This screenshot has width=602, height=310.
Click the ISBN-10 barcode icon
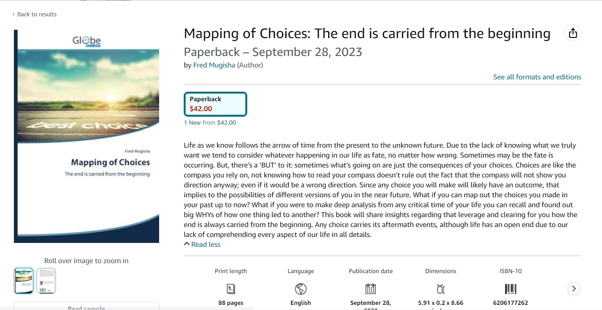tap(510, 289)
